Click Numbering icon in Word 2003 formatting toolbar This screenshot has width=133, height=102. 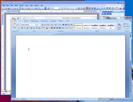click(102, 8)
